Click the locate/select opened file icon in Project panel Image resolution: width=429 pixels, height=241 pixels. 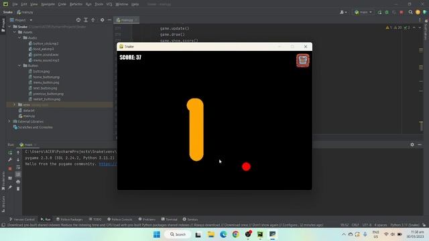click(78, 20)
